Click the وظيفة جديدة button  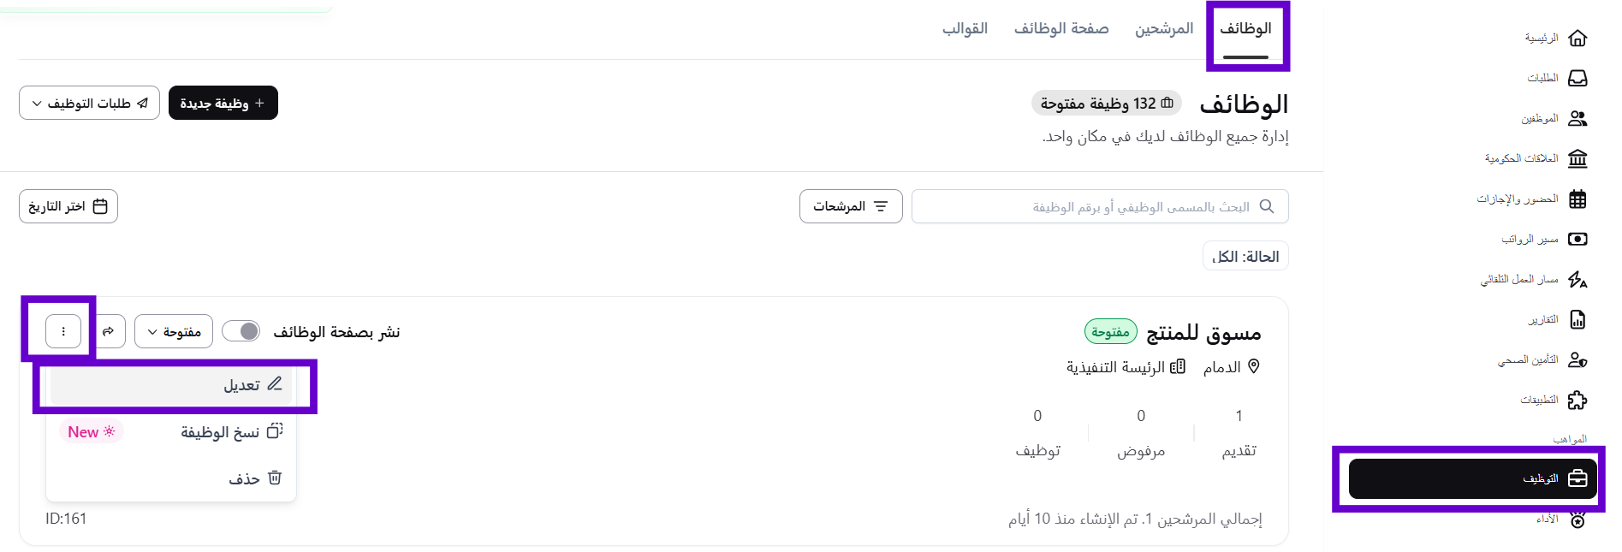(223, 104)
